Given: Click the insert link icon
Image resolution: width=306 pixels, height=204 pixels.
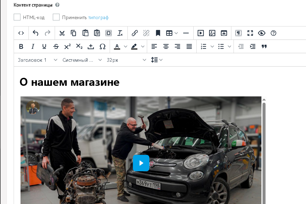Looking at the screenshot, I should pos(135,33).
